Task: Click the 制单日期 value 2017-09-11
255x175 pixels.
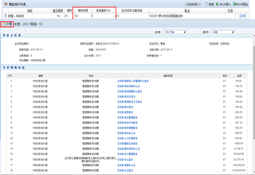Action: pos(36,50)
